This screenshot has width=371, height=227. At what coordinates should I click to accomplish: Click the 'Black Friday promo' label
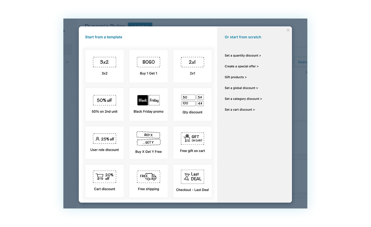(148, 112)
